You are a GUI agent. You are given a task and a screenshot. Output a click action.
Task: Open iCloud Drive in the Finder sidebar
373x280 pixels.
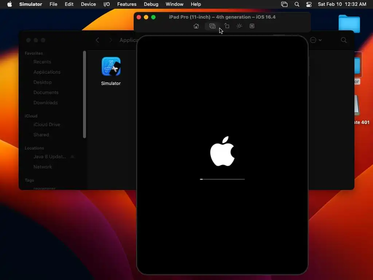47,125
